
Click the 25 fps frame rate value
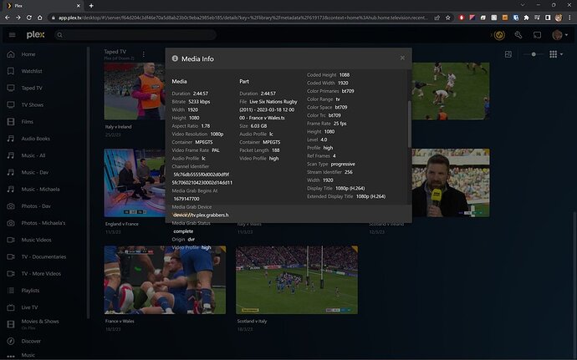coord(340,124)
